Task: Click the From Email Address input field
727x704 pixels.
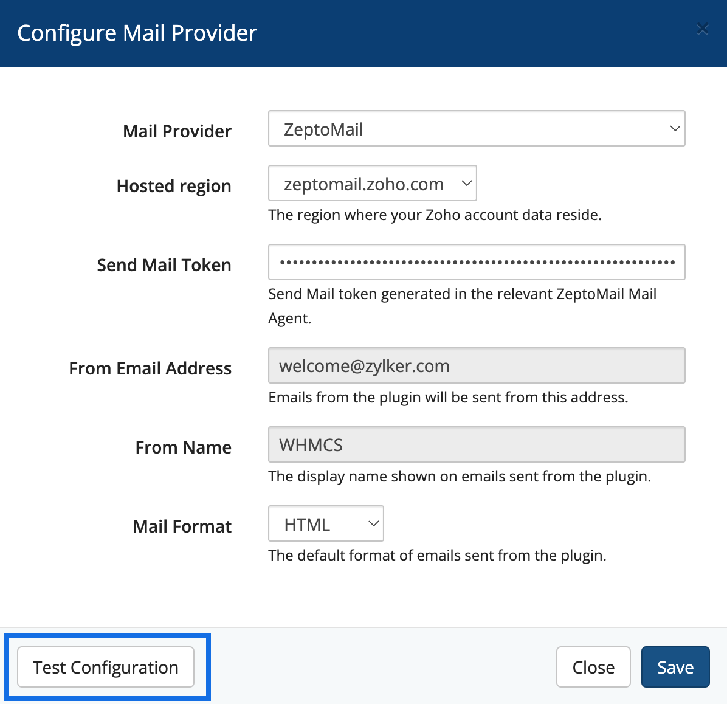Action: (x=477, y=366)
